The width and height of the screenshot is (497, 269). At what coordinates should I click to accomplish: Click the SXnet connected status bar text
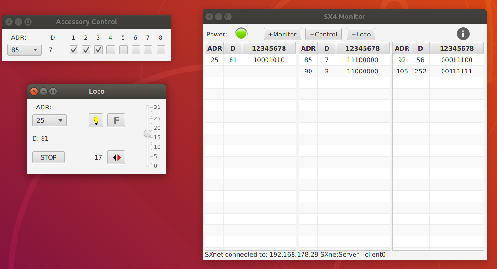coord(295,254)
